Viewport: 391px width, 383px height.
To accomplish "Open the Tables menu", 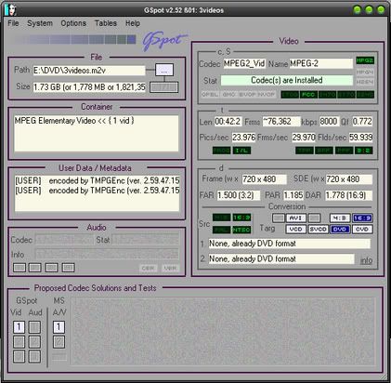I will [106, 23].
